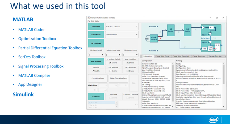Click the H1 block in Device A
The height and width of the screenshot is (124, 230).
tap(211, 27)
